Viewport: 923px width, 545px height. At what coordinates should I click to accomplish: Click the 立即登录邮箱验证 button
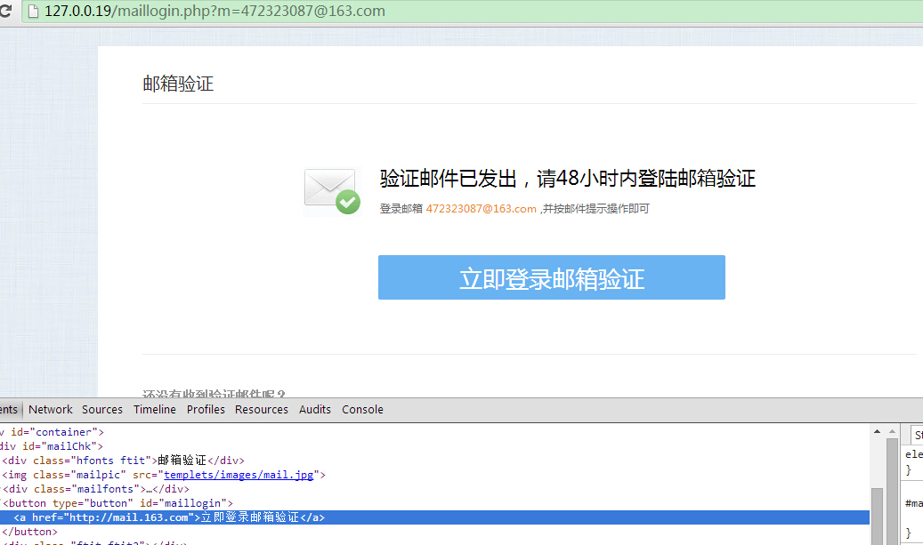(552, 277)
